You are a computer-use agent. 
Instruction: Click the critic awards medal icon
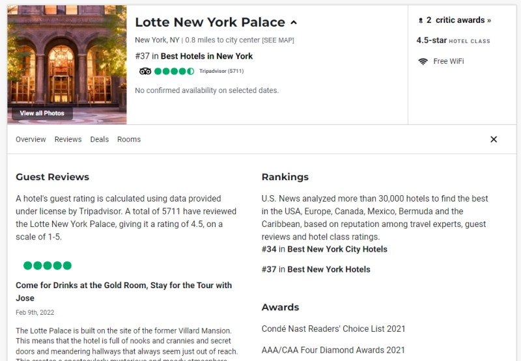(x=420, y=21)
